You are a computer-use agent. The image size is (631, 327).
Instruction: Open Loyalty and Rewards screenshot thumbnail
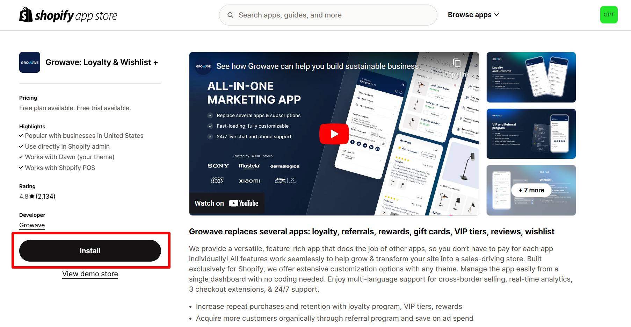531,77
